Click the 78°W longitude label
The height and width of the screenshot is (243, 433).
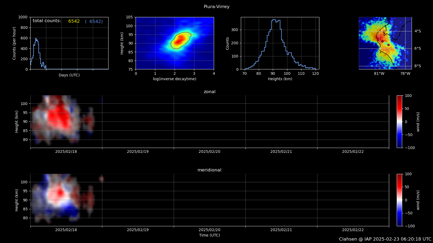point(405,74)
